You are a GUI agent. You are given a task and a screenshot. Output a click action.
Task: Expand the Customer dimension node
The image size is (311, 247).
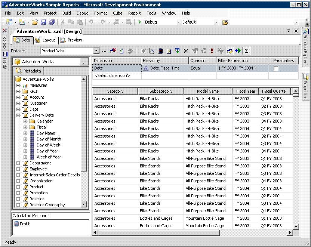point(18,103)
